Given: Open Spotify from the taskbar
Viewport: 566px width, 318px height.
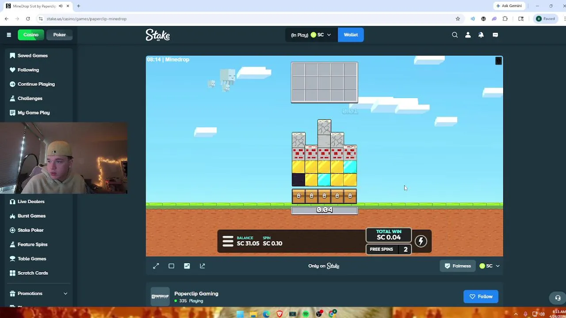Looking at the screenshot, I should click(x=306, y=314).
